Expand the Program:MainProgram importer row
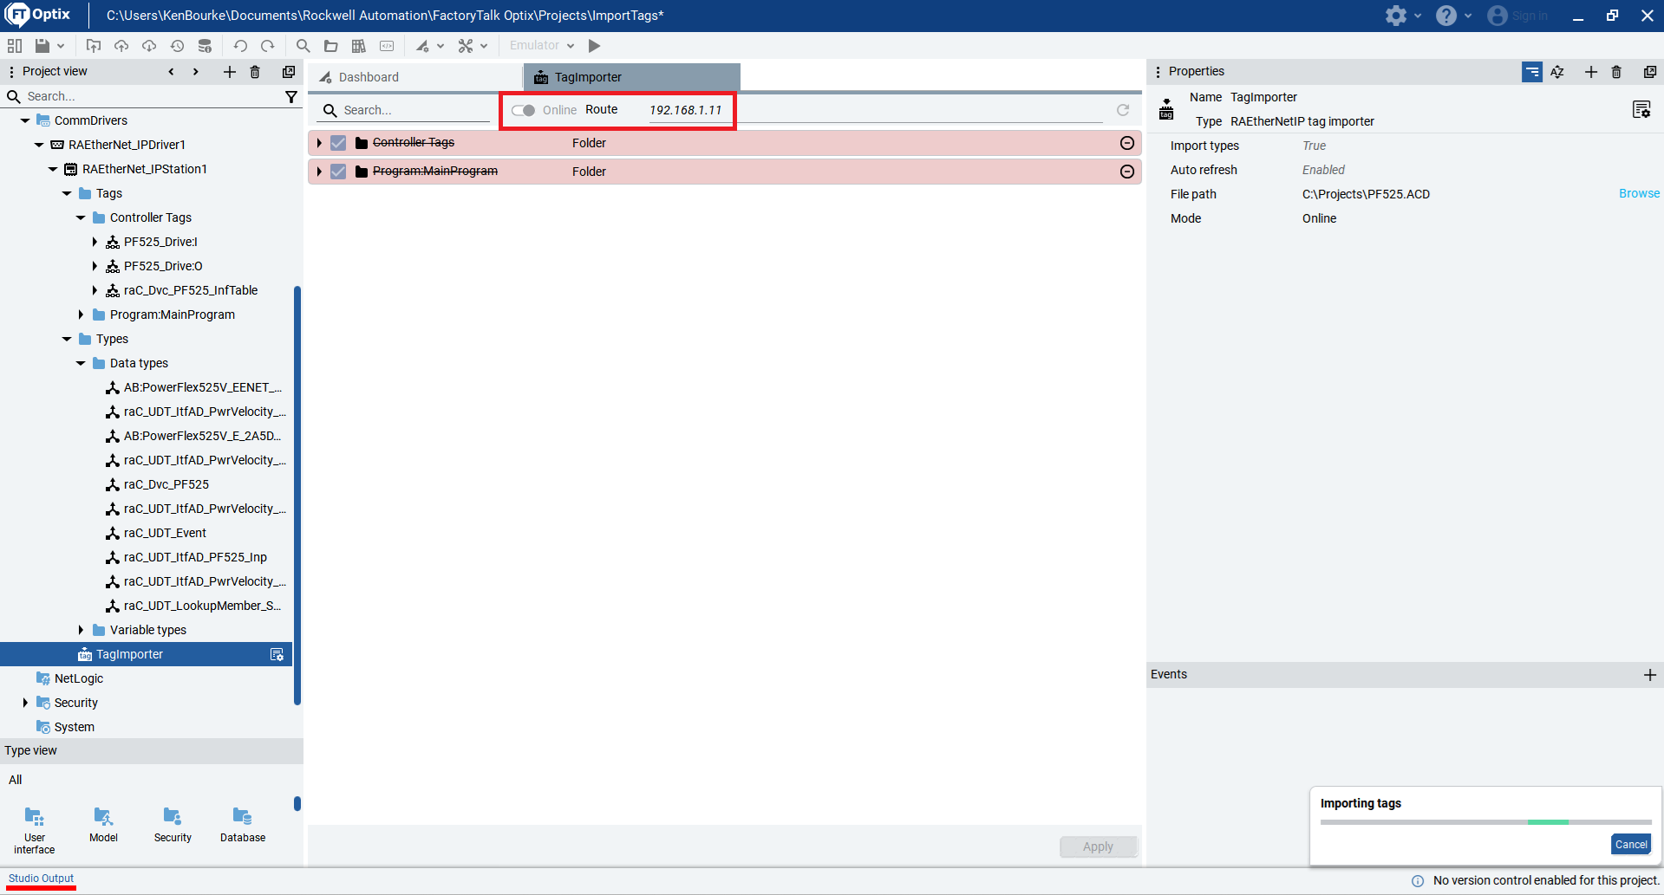 coord(319,172)
